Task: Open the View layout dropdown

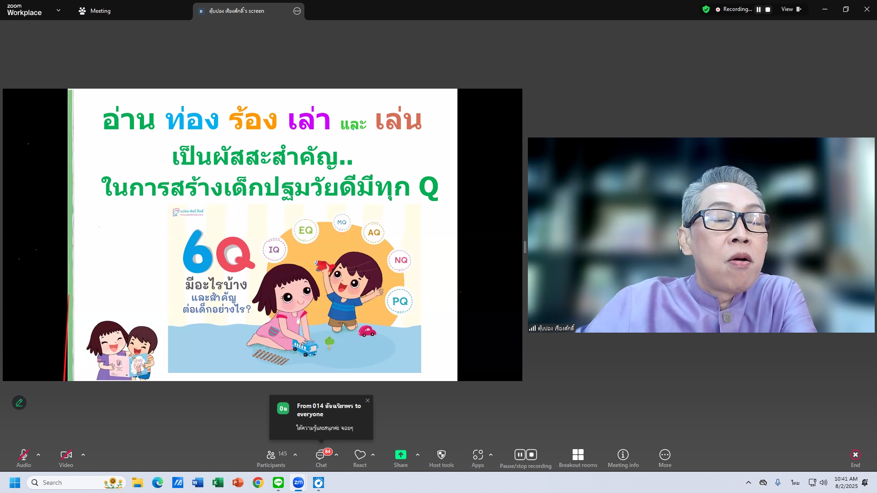Action: pos(791,9)
